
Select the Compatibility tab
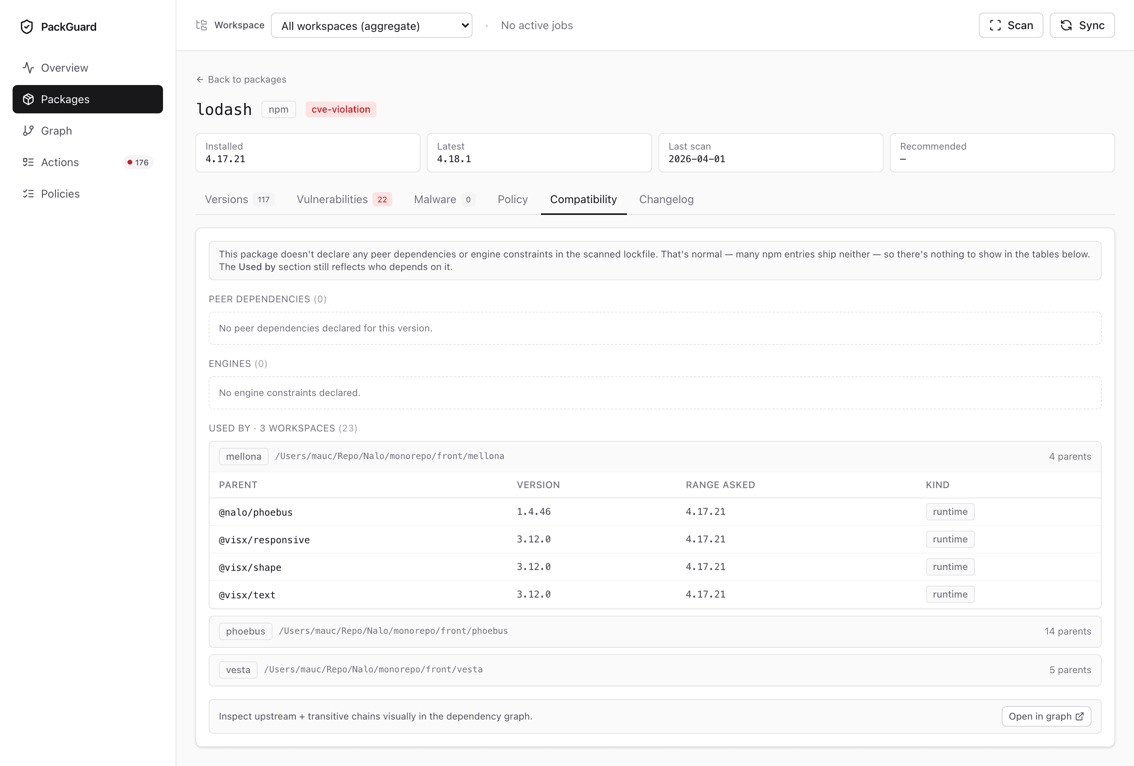tap(584, 200)
